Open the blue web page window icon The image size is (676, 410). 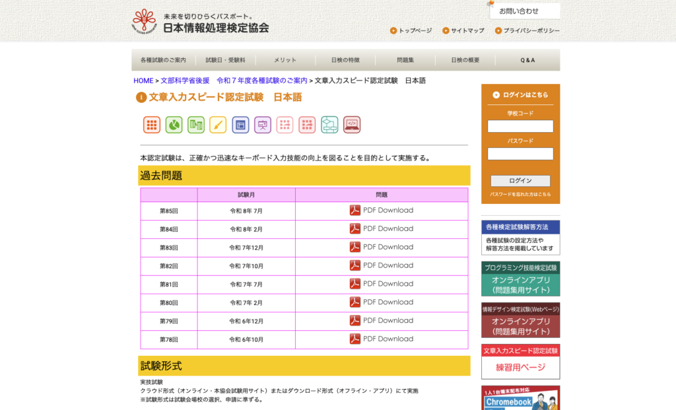click(240, 125)
